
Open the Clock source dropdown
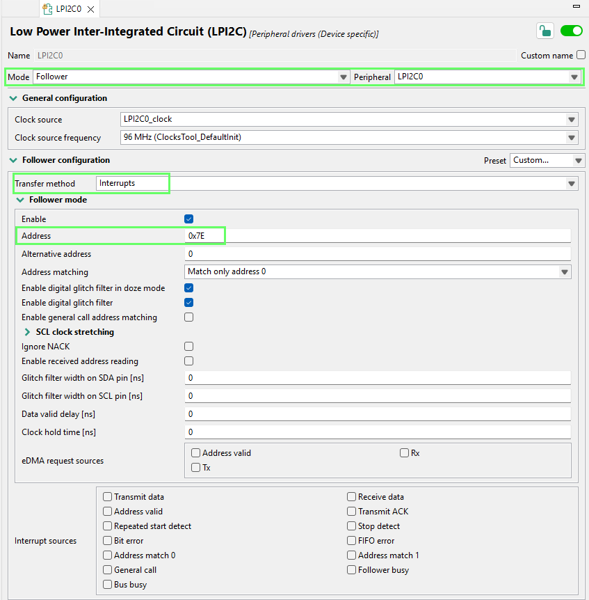point(349,120)
